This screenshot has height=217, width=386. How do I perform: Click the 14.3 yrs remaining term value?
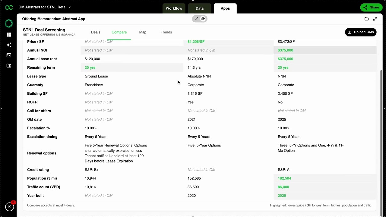pos(194,68)
